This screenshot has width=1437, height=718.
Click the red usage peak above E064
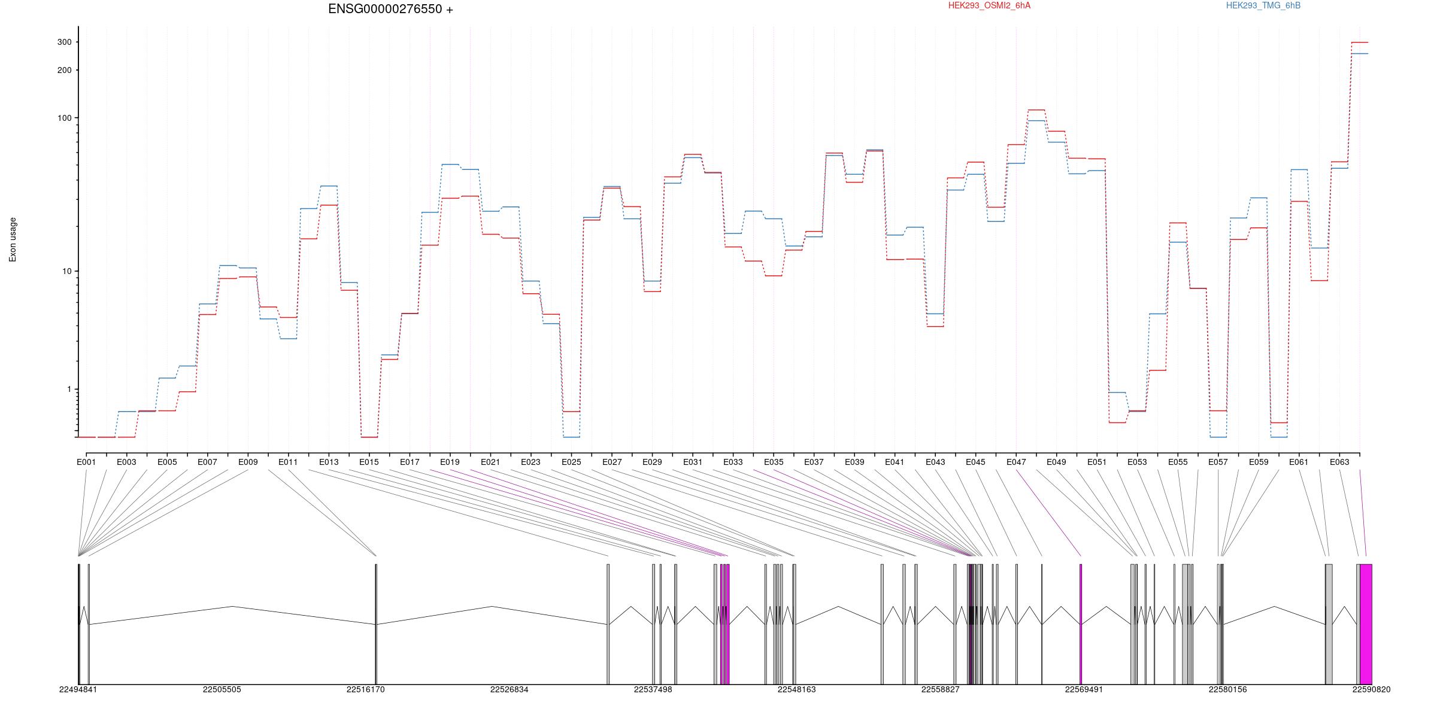coord(1360,42)
